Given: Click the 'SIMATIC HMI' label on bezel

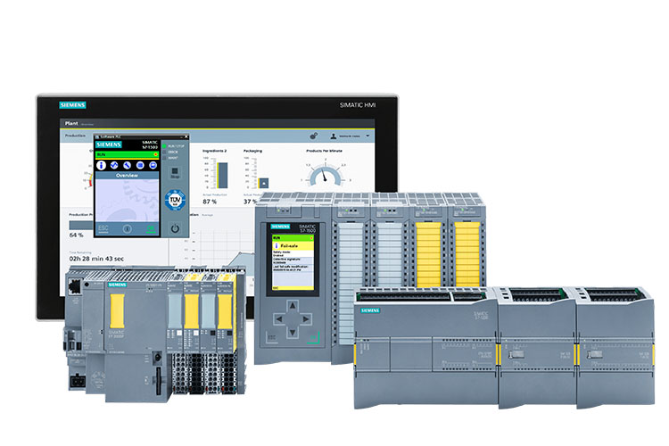Looking at the screenshot, I should click(358, 105).
